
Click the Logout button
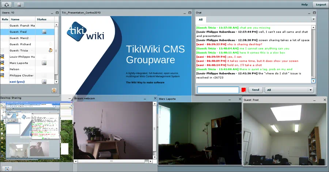(x=321, y=4)
